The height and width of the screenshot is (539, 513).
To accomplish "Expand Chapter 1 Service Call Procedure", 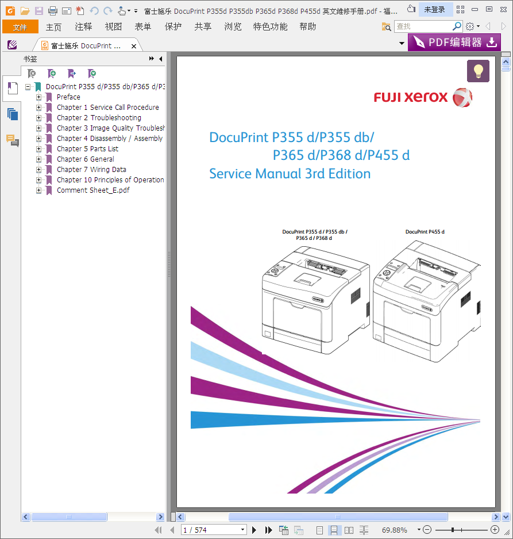I will [39, 108].
